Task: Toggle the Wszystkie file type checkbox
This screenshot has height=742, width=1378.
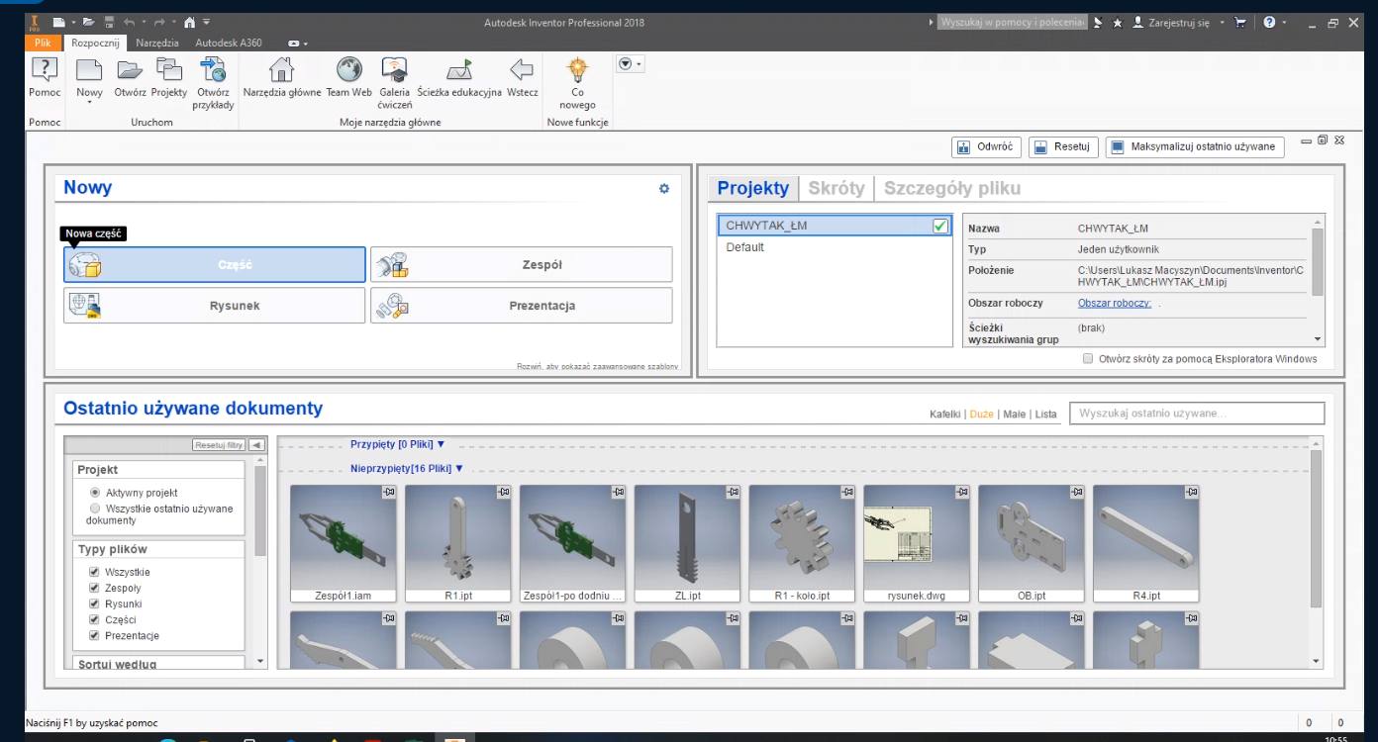Action: (94, 572)
